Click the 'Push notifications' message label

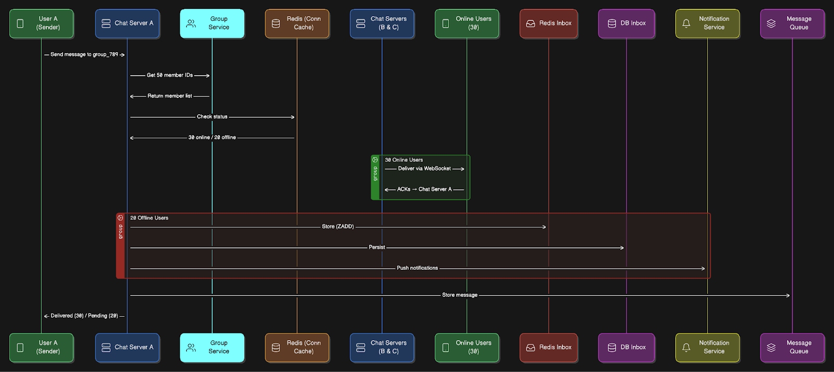pyautogui.click(x=418, y=268)
